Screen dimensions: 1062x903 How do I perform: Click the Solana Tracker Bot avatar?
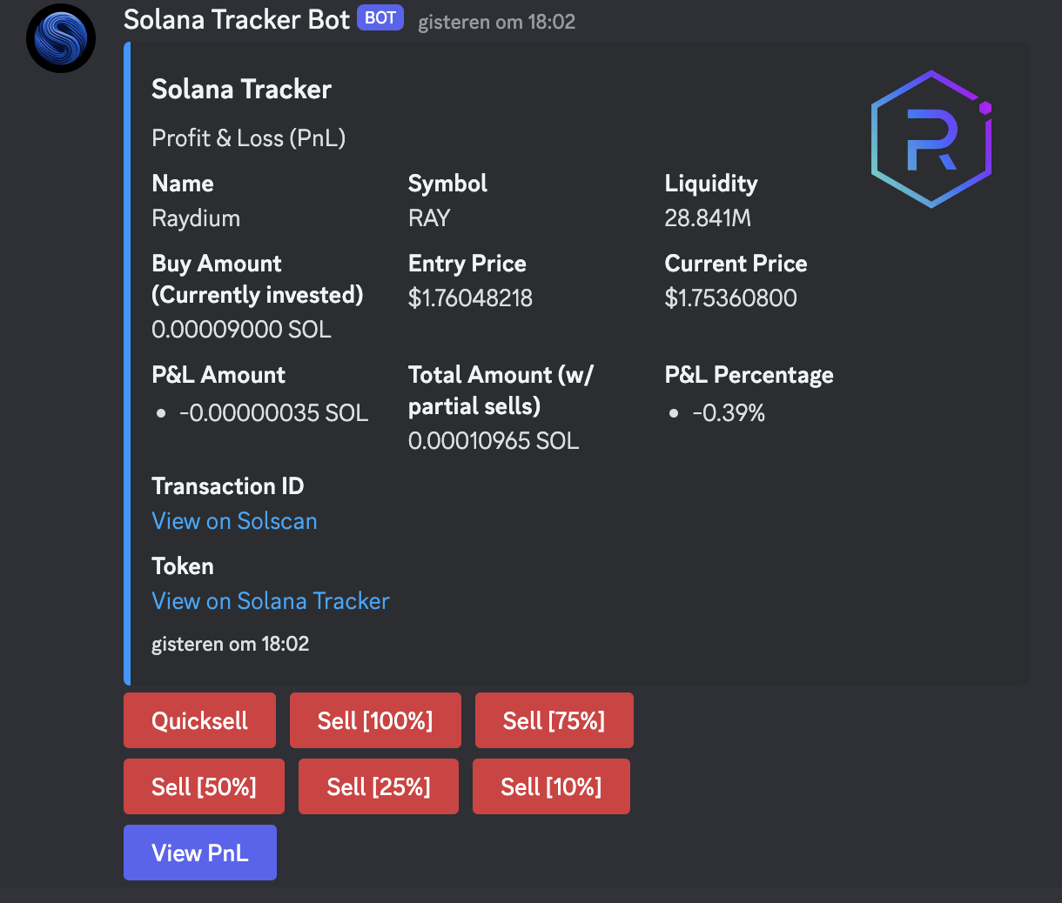tap(60, 38)
